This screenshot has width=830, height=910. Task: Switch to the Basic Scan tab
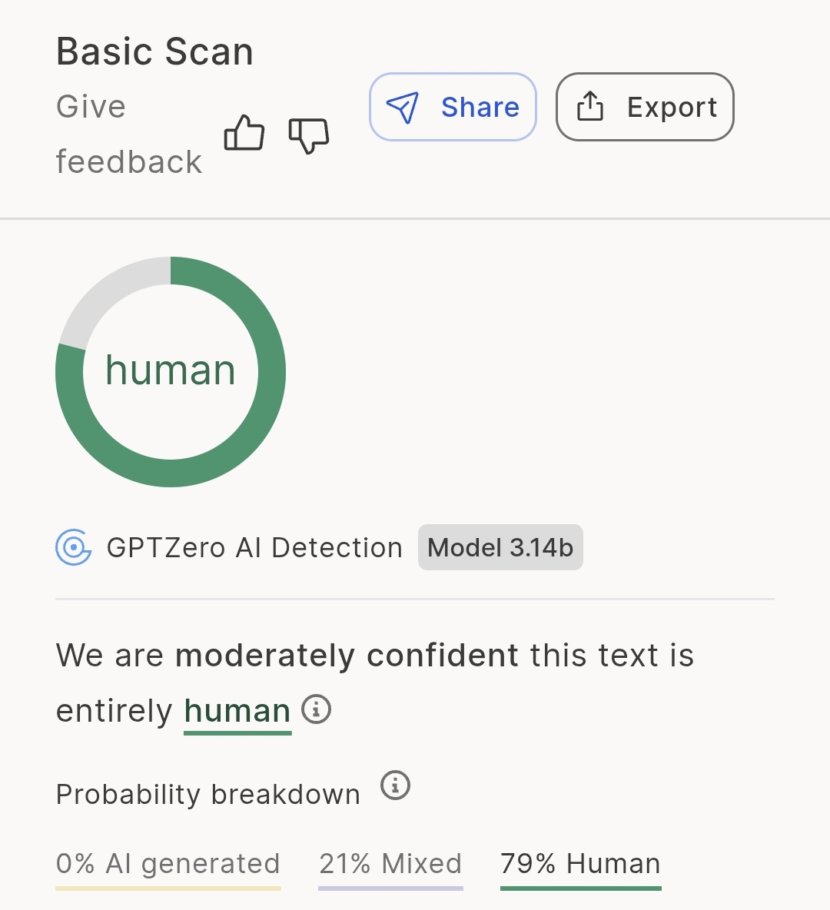[154, 51]
